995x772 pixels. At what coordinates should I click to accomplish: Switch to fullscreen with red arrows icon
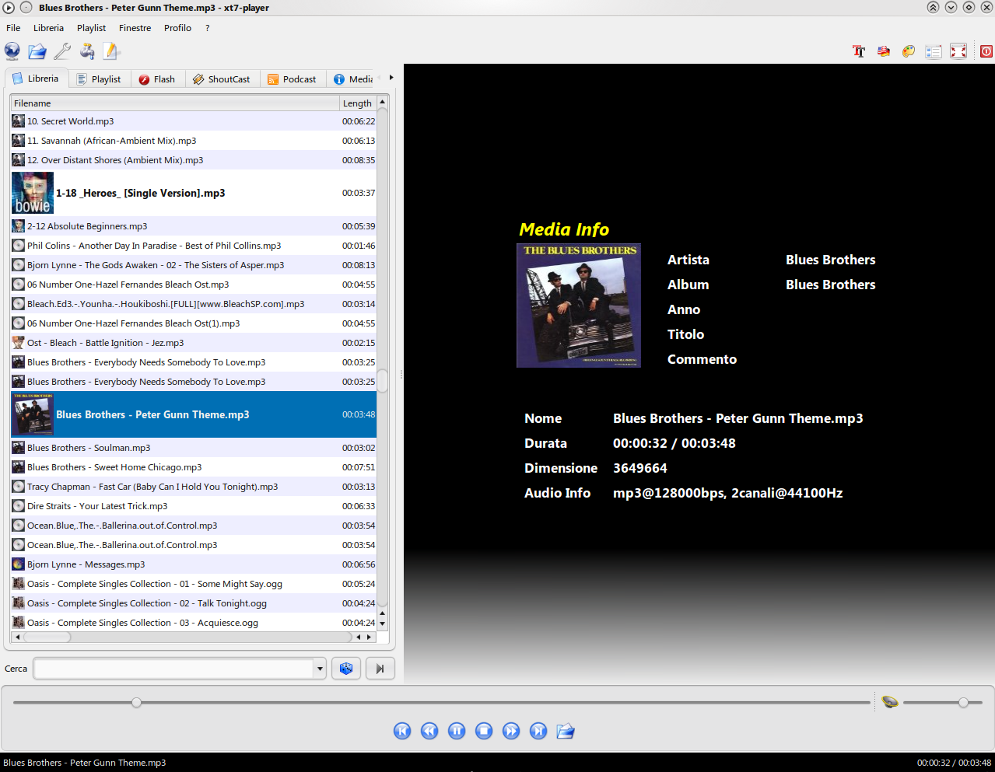click(x=958, y=51)
